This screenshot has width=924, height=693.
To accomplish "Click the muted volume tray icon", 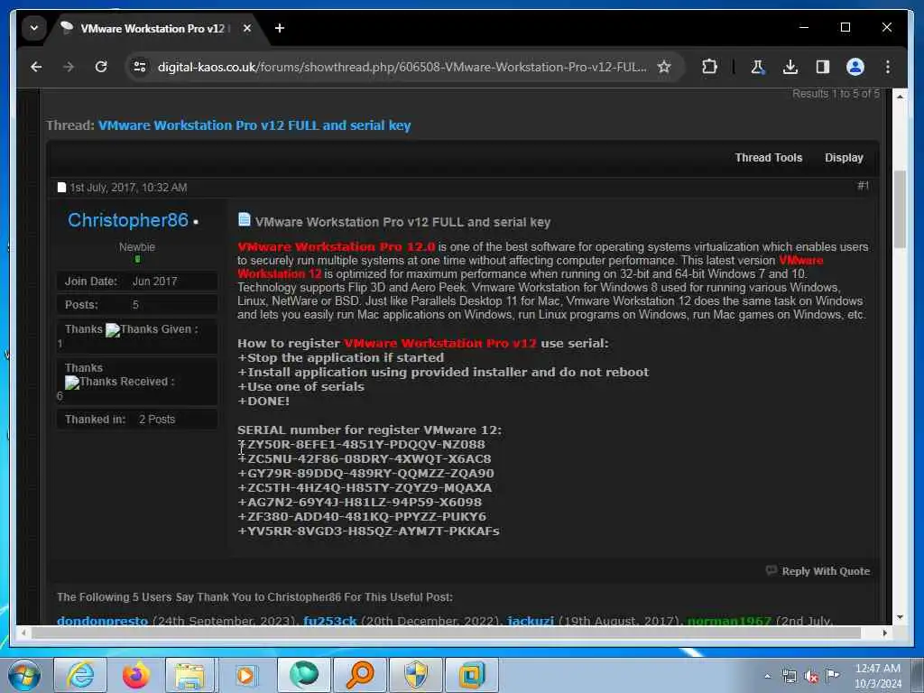I will click(811, 677).
